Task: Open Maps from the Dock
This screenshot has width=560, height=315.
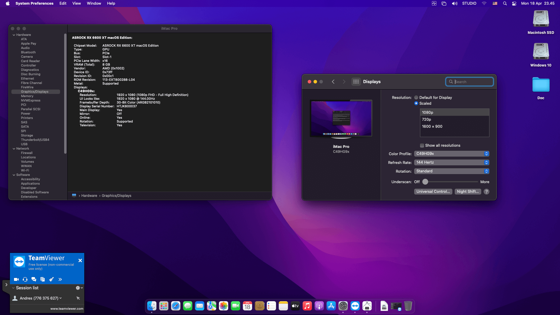Action: 211,306
